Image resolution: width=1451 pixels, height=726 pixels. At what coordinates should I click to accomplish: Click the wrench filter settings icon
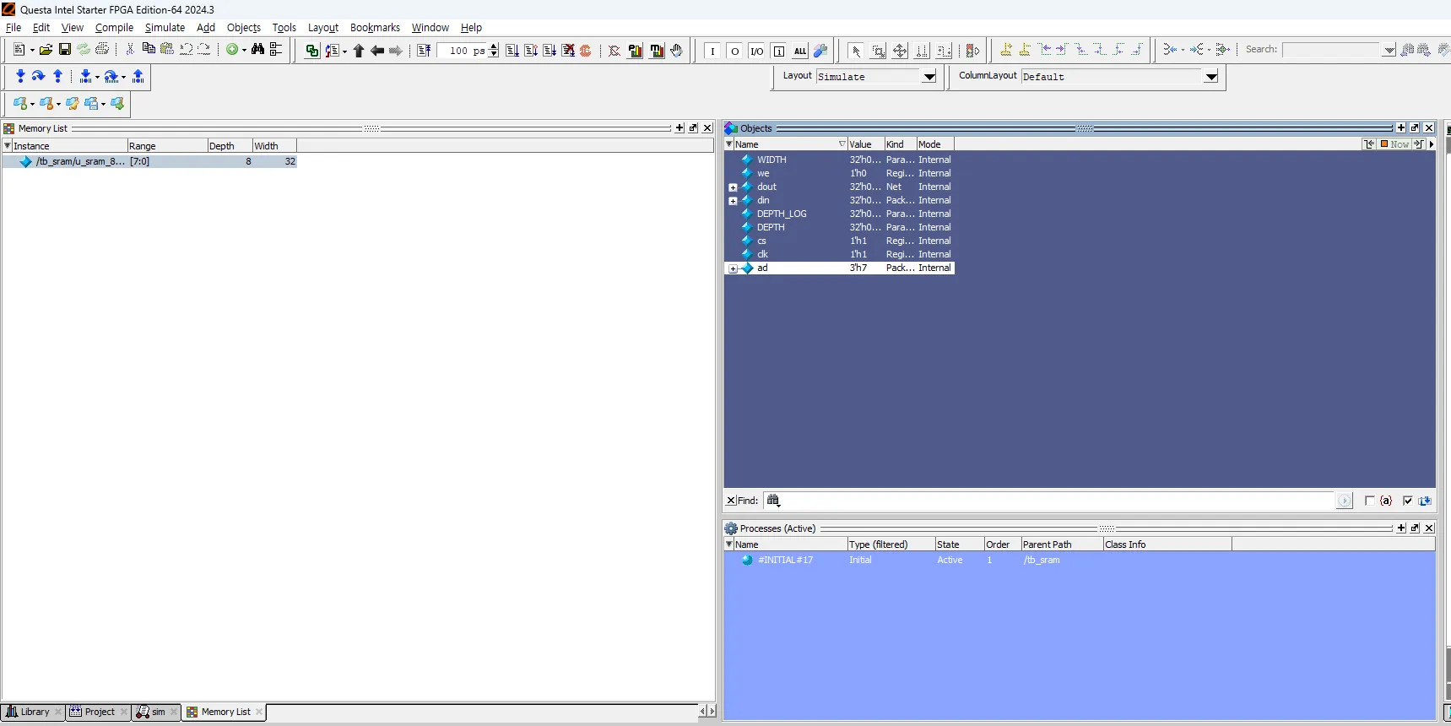[820, 51]
